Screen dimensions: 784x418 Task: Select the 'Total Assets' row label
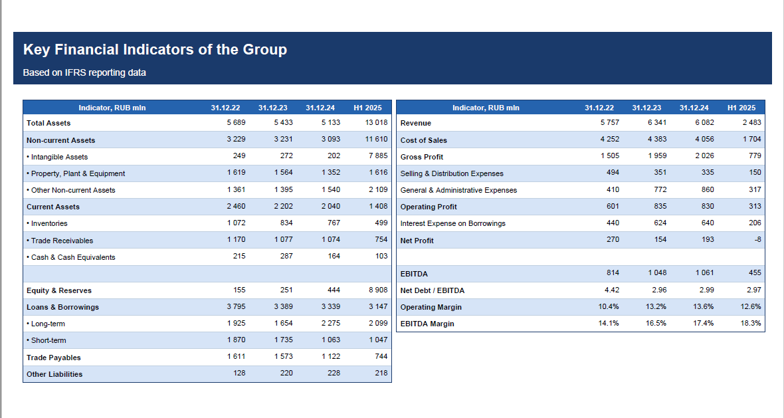click(49, 123)
